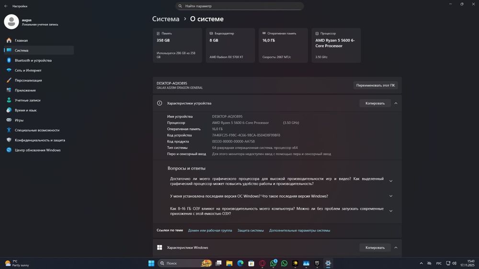The width and height of the screenshot is (479, 269).
Task: Navigate to Система breadcrumb link
Action: pos(166,19)
